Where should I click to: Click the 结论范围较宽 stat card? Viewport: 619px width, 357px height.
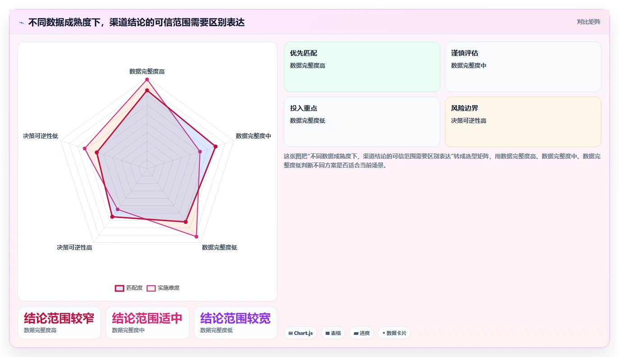[x=236, y=323]
